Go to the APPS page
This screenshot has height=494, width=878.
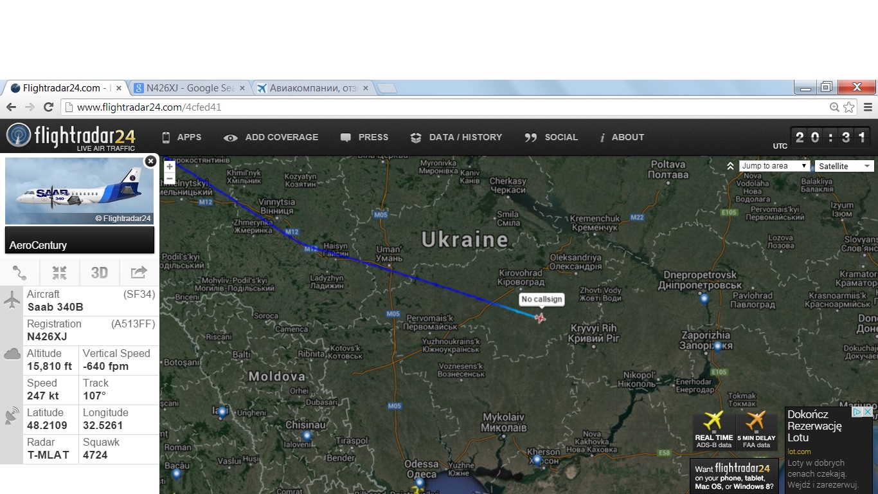pyautogui.click(x=182, y=137)
